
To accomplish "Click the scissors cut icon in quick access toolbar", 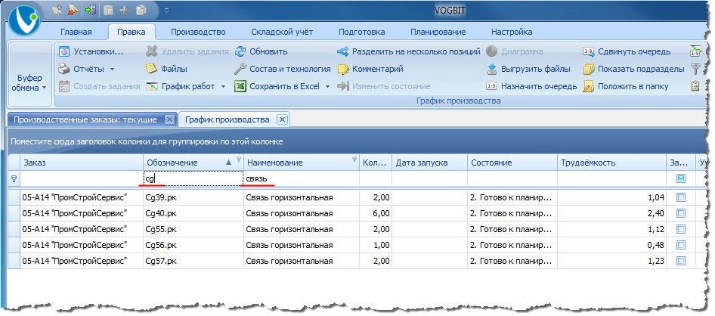I will 124,9.
